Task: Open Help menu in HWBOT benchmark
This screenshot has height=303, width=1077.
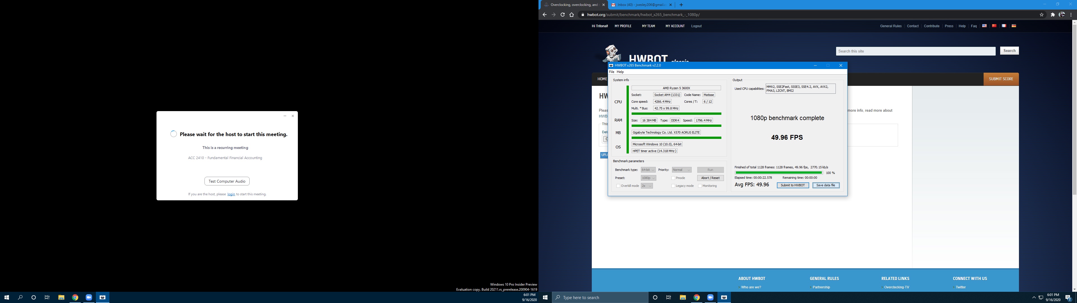Action: point(620,72)
